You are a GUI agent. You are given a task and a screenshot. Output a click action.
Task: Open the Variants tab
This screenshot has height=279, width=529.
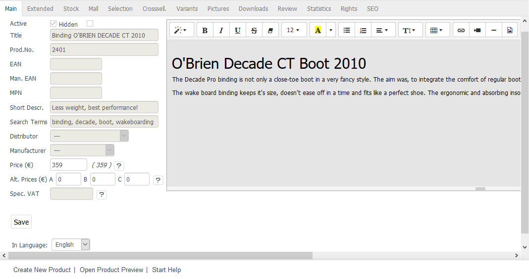[x=187, y=9]
